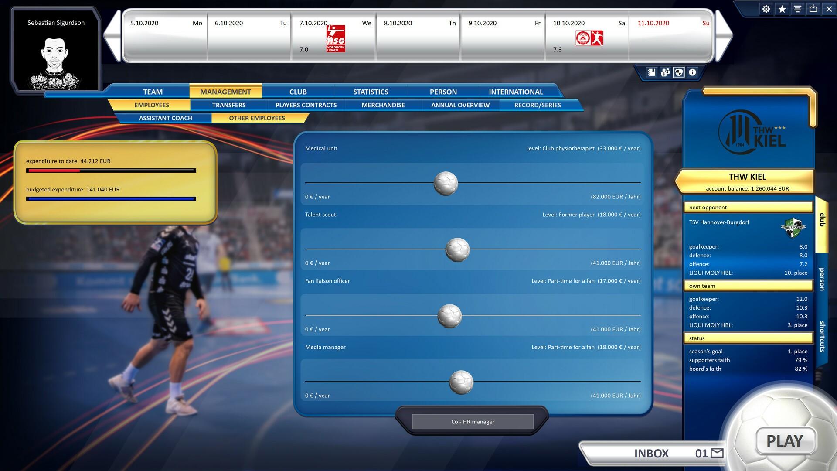
Task: Click 'Level: Former player' text
Action: [x=568, y=215]
